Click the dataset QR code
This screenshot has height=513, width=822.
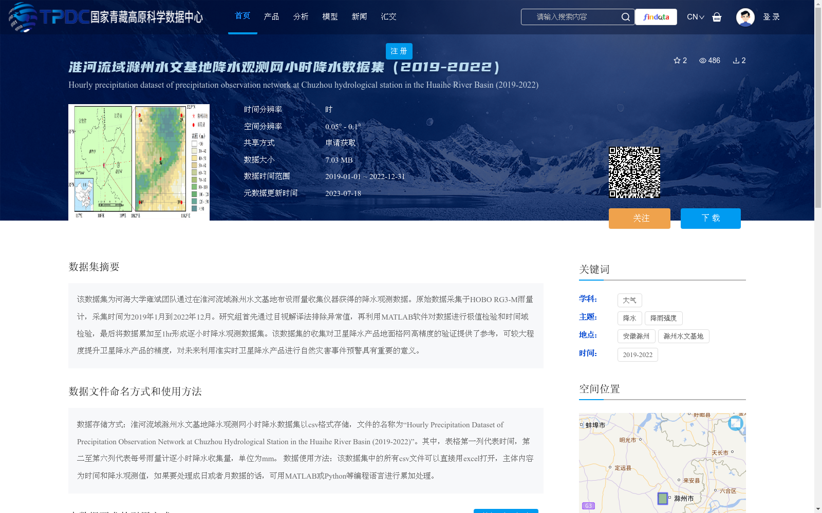pos(634,172)
